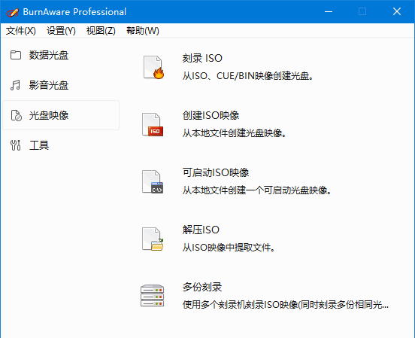Click the extract ISO folder icon
The image size is (415, 338).
(153, 239)
